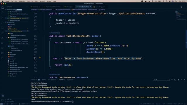187x105 pixels.
Task: Click the CRLF line ending indicator
Action: (175, 104)
